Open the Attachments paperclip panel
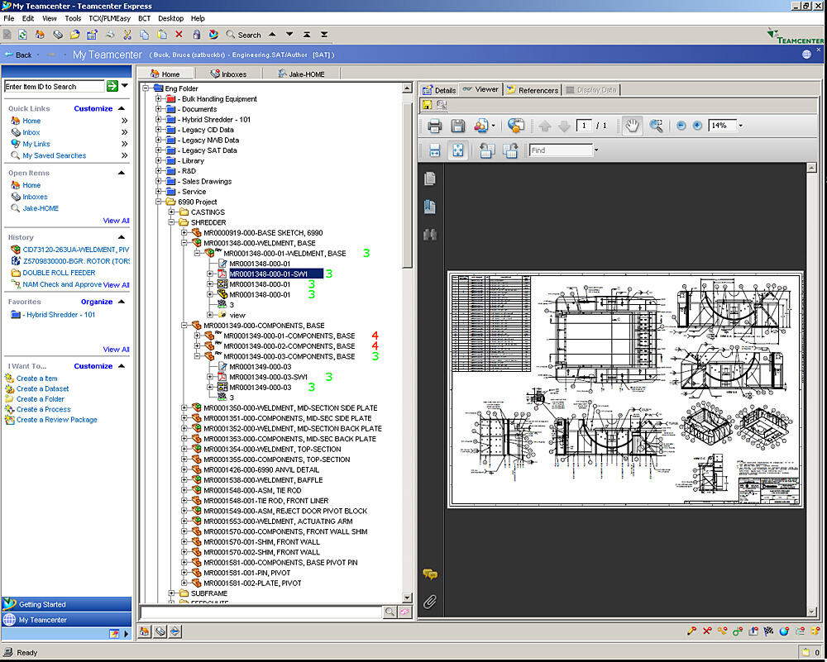This screenshot has height=662, width=827. (x=430, y=602)
